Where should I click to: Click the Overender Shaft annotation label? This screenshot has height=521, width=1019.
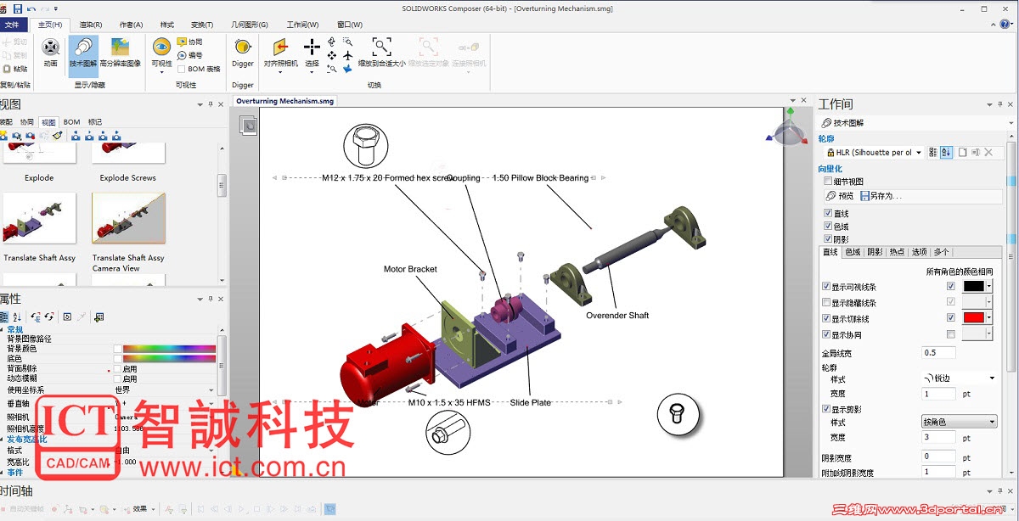(x=617, y=316)
